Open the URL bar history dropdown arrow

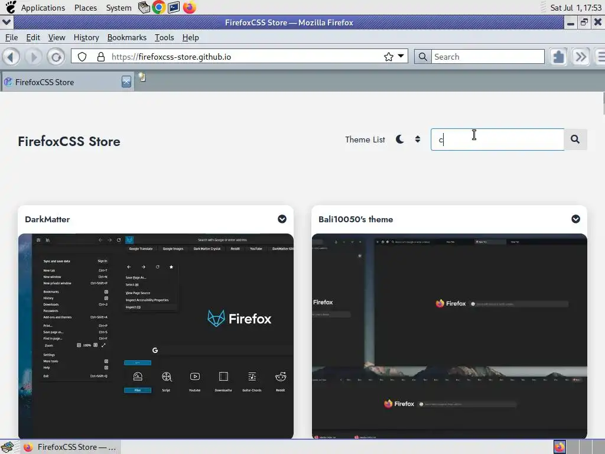coord(401,56)
